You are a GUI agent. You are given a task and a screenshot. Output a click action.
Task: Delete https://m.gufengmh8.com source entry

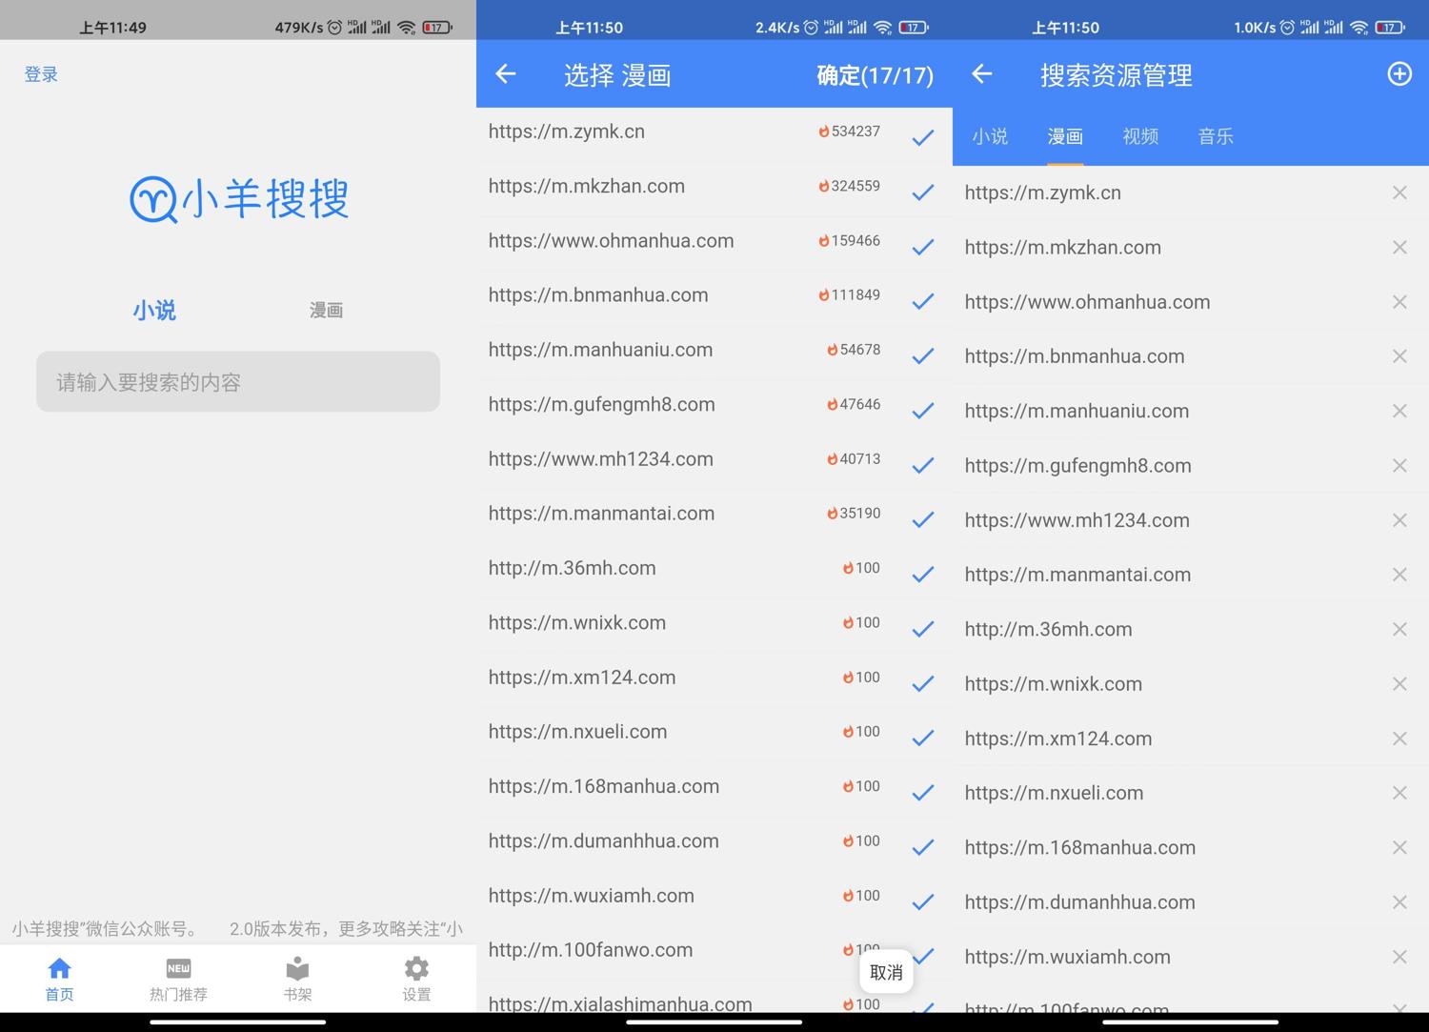pyautogui.click(x=1399, y=465)
